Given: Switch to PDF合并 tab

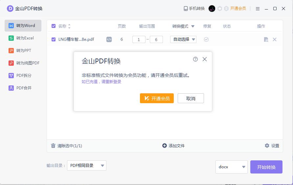Looking at the screenshot, I should 23,88.
